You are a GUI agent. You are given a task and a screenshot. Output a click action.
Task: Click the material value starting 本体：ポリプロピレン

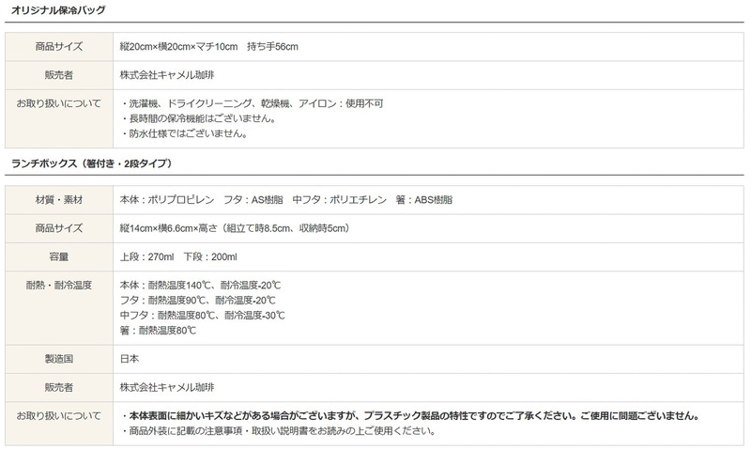[x=286, y=200]
